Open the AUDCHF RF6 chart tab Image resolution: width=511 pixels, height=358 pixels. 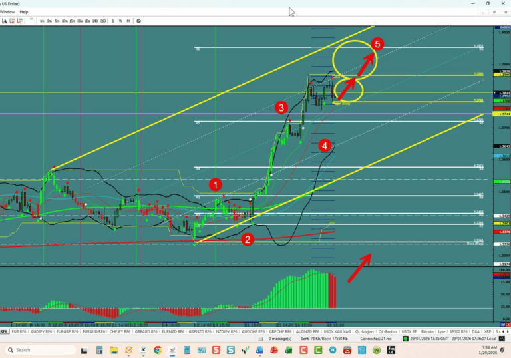click(x=253, y=331)
